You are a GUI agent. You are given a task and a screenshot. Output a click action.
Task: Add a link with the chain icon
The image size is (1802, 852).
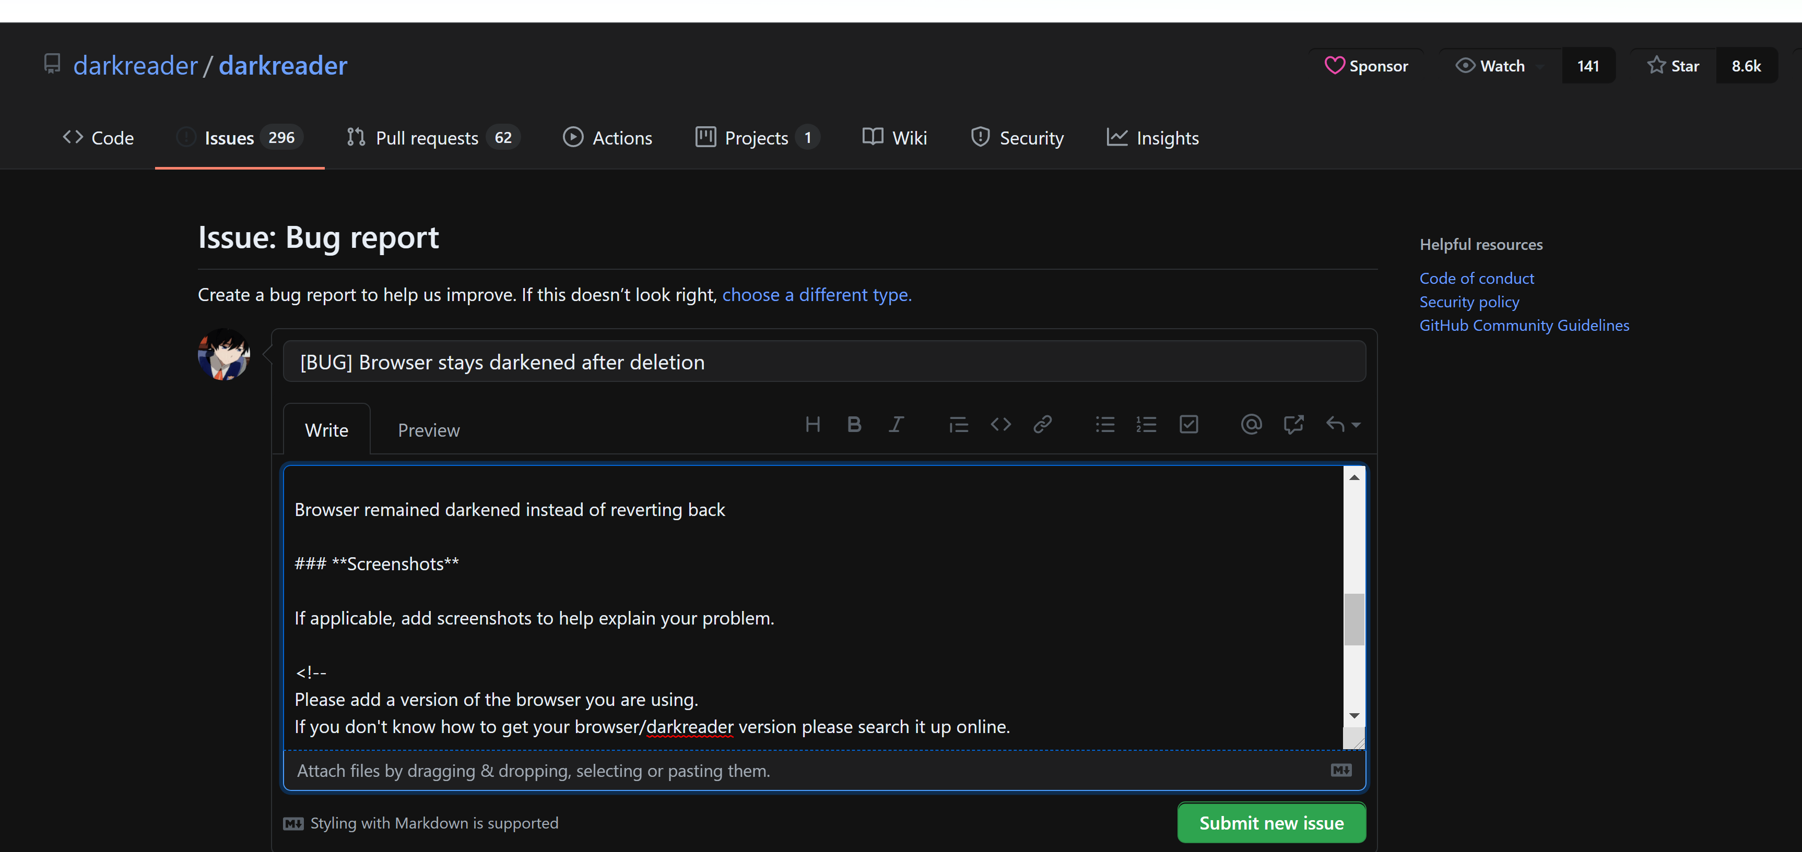(1042, 424)
